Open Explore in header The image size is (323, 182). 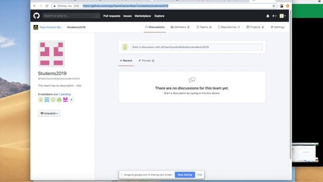pos(159,16)
